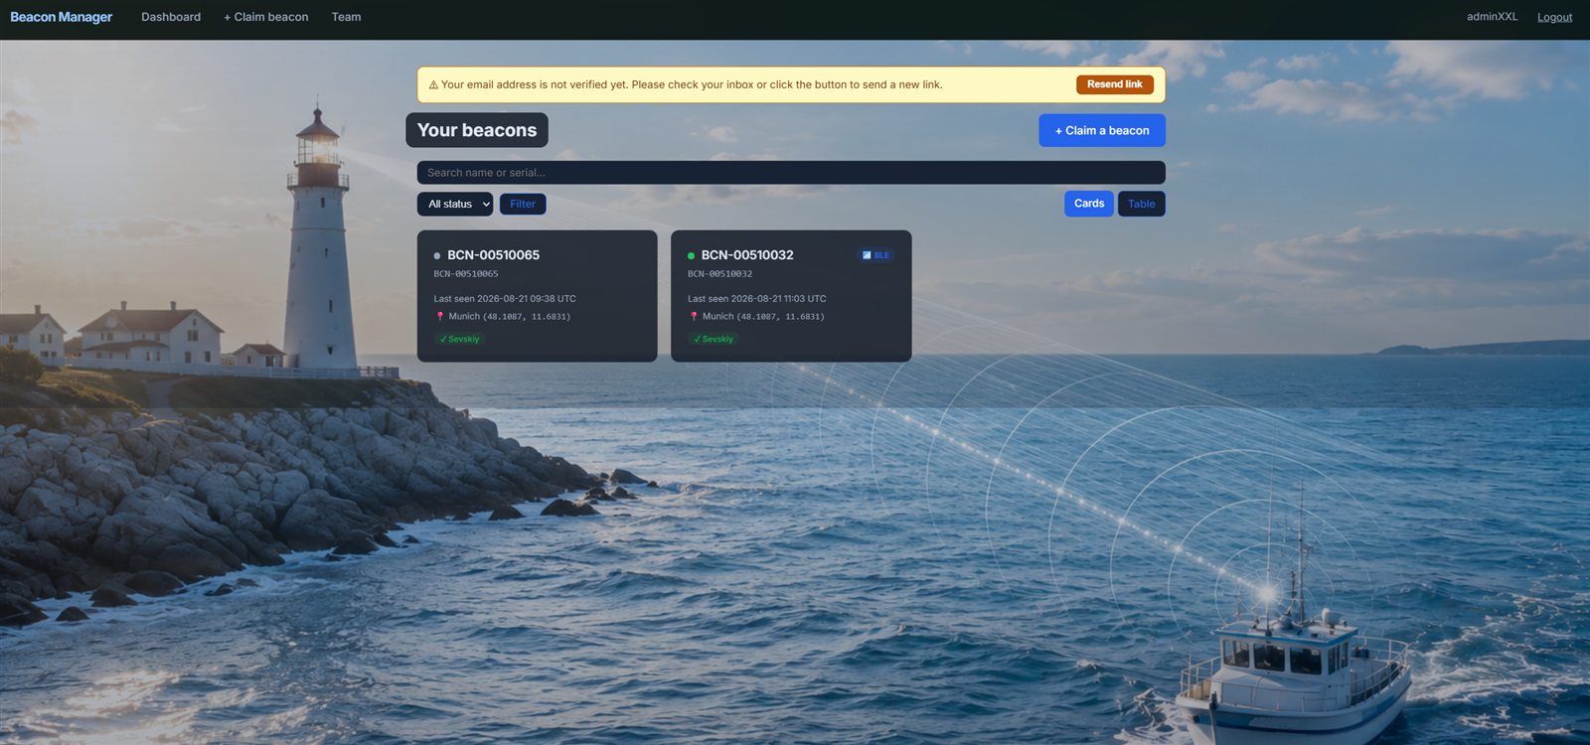
Task: Log out using the Logout link
Action: (x=1554, y=17)
